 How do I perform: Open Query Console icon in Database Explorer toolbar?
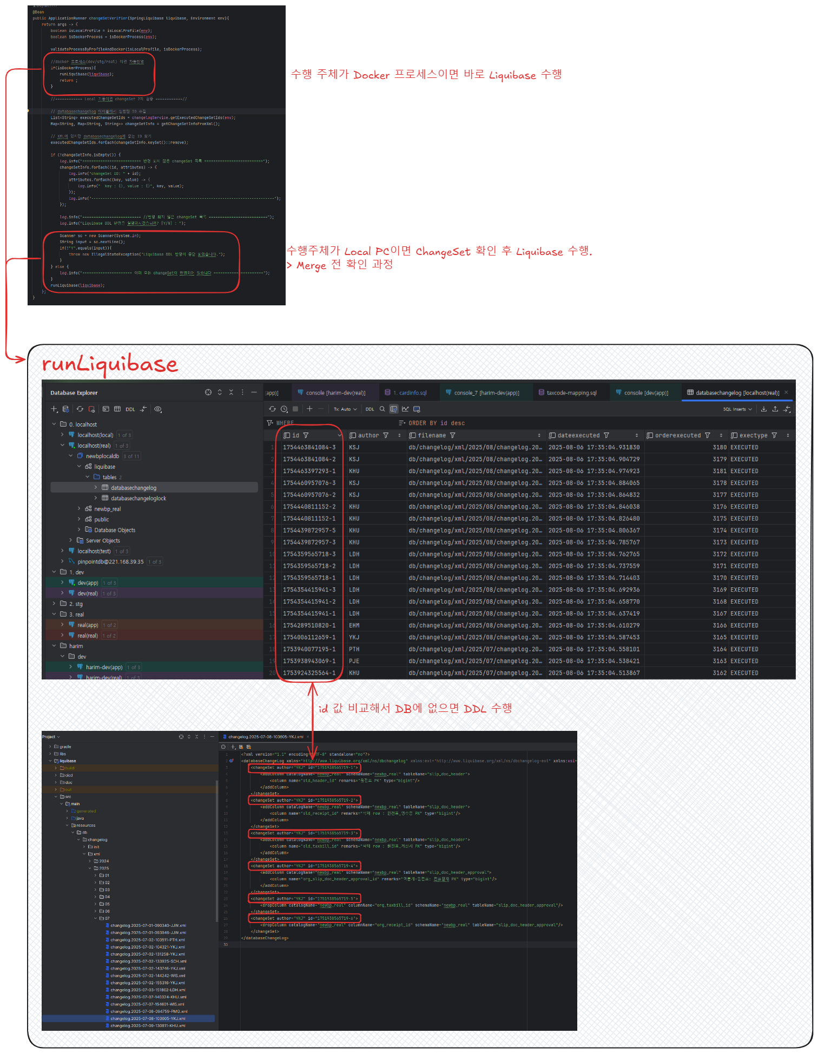click(x=106, y=409)
